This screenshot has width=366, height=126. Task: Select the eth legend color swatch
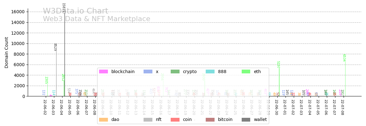click(x=246, y=72)
